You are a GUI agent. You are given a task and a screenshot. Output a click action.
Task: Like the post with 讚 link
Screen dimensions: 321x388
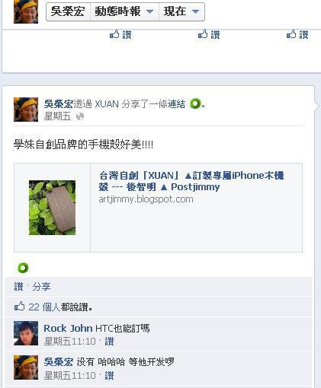tap(18, 287)
